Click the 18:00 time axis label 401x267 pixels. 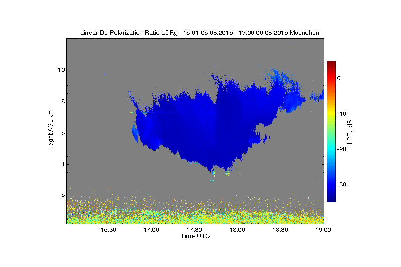238,230
